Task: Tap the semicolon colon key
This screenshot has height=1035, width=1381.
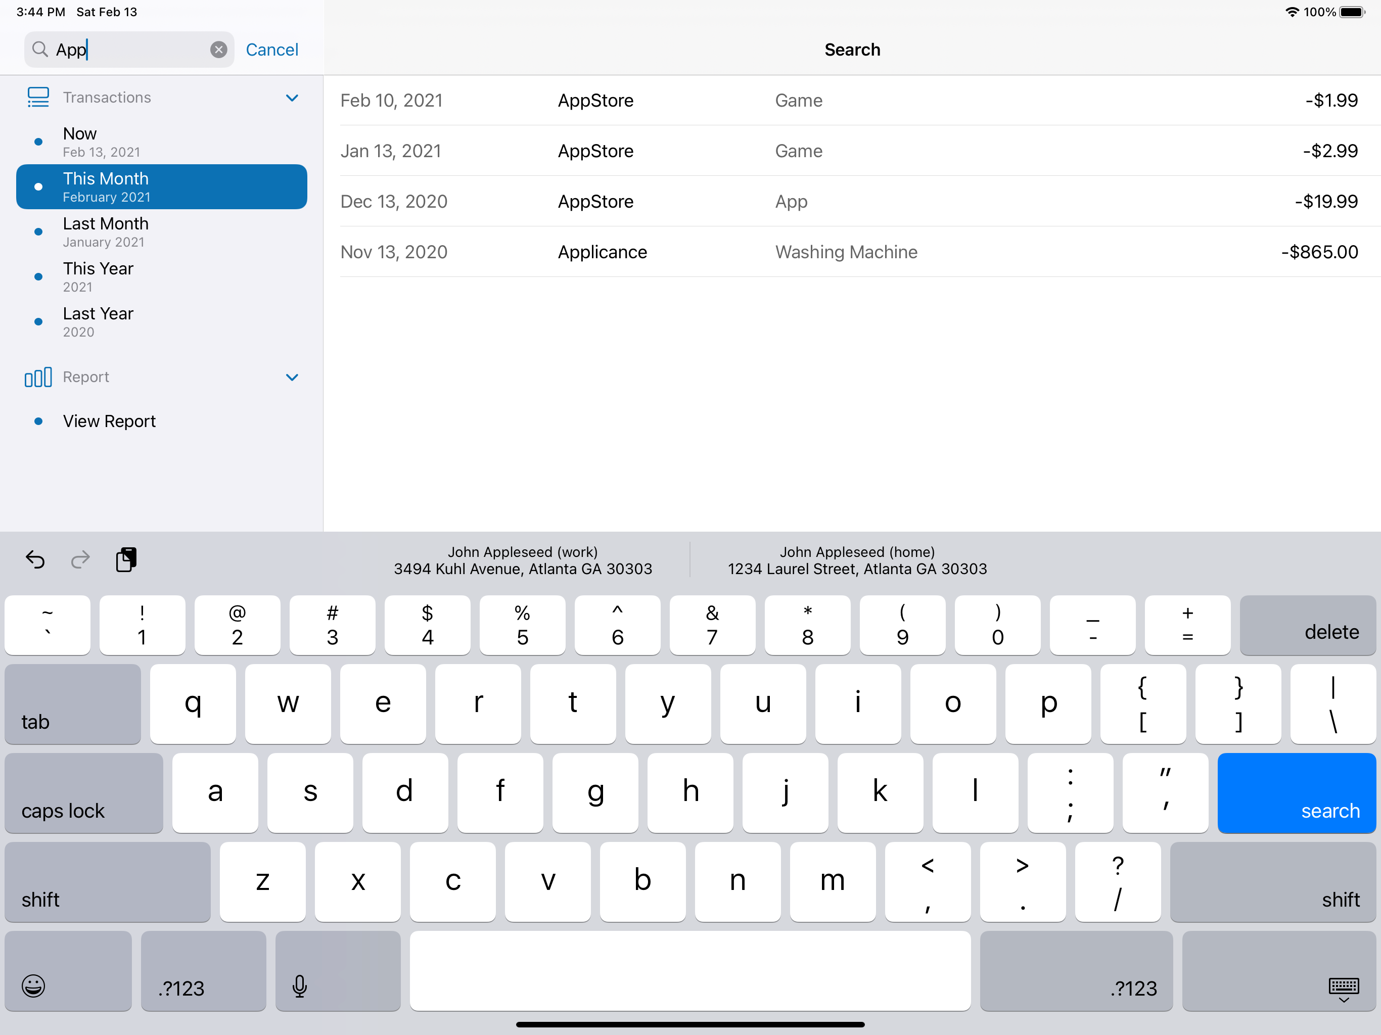Action: point(1070,793)
